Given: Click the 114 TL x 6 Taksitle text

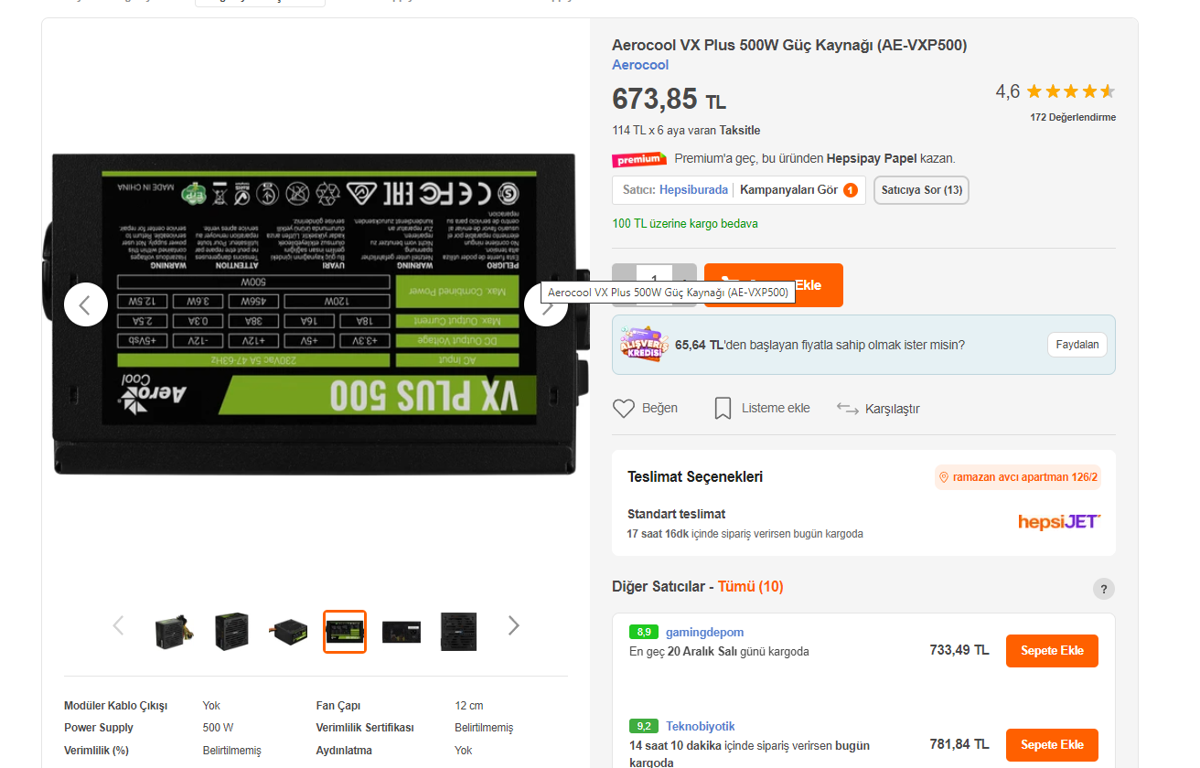Looking at the screenshot, I should [x=686, y=130].
